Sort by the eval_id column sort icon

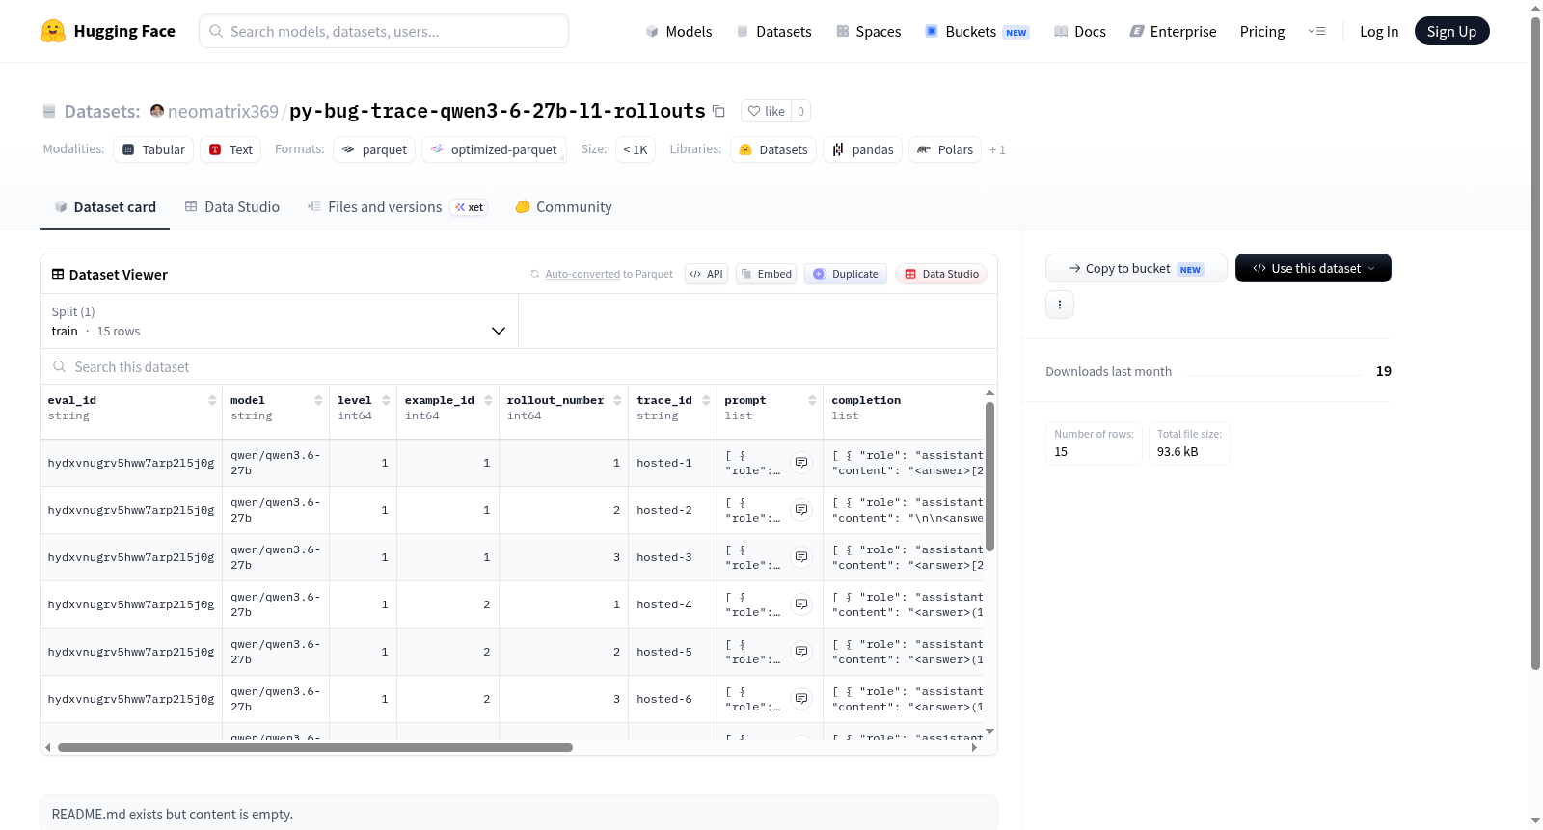[x=212, y=400]
